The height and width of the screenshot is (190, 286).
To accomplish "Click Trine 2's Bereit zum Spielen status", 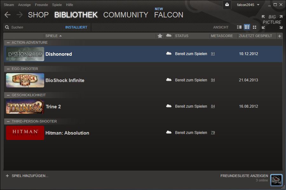I will pyautogui.click(x=191, y=106).
